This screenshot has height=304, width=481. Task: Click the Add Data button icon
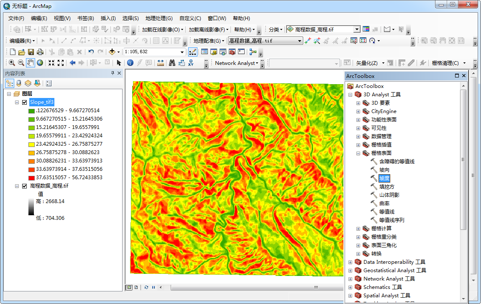(x=112, y=52)
